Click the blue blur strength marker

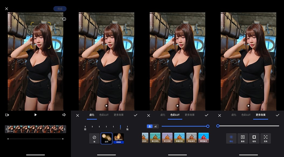(121, 127)
